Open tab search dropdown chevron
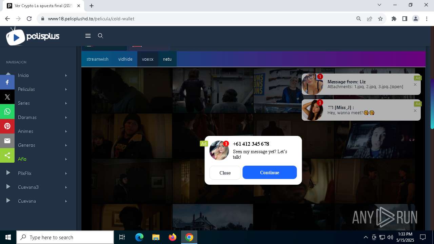The width and height of the screenshot is (434, 244). point(379,5)
